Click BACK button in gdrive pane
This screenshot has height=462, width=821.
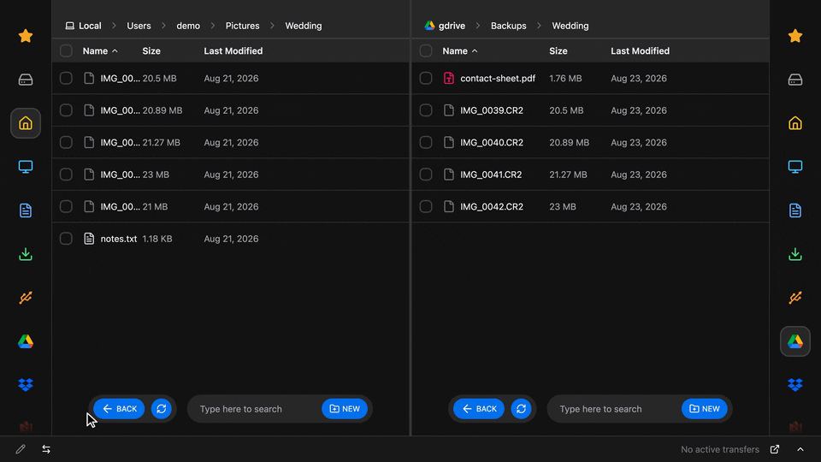[x=479, y=409]
